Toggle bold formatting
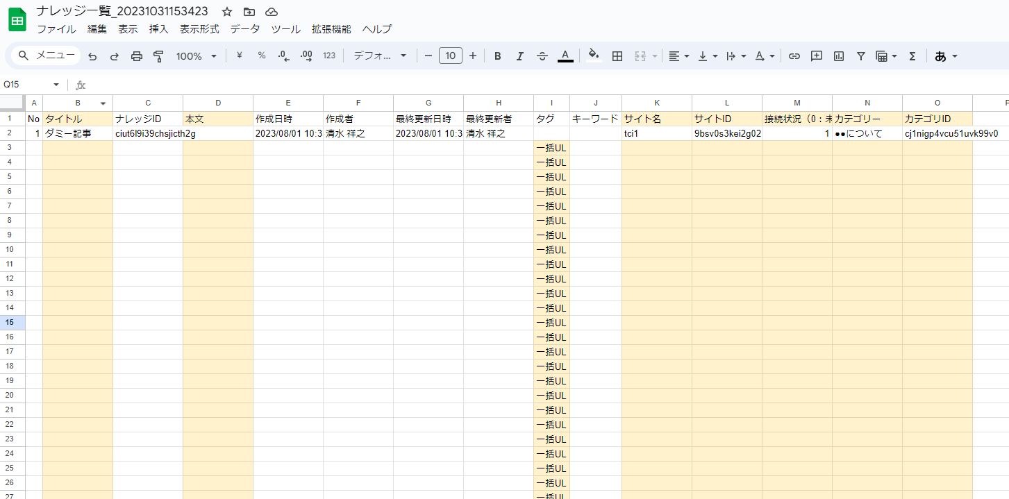 click(497, 56)
